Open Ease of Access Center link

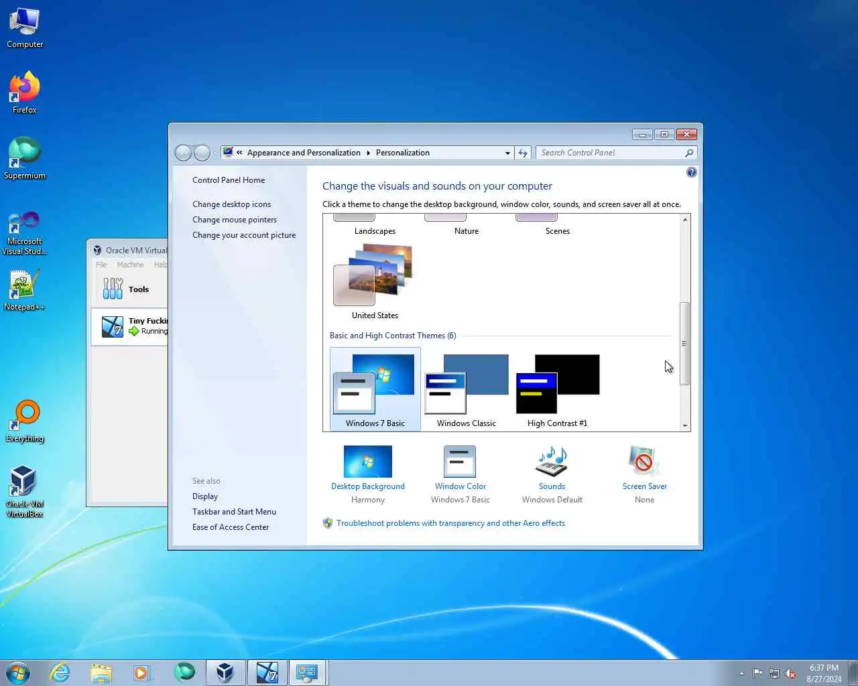coord(231,527)
